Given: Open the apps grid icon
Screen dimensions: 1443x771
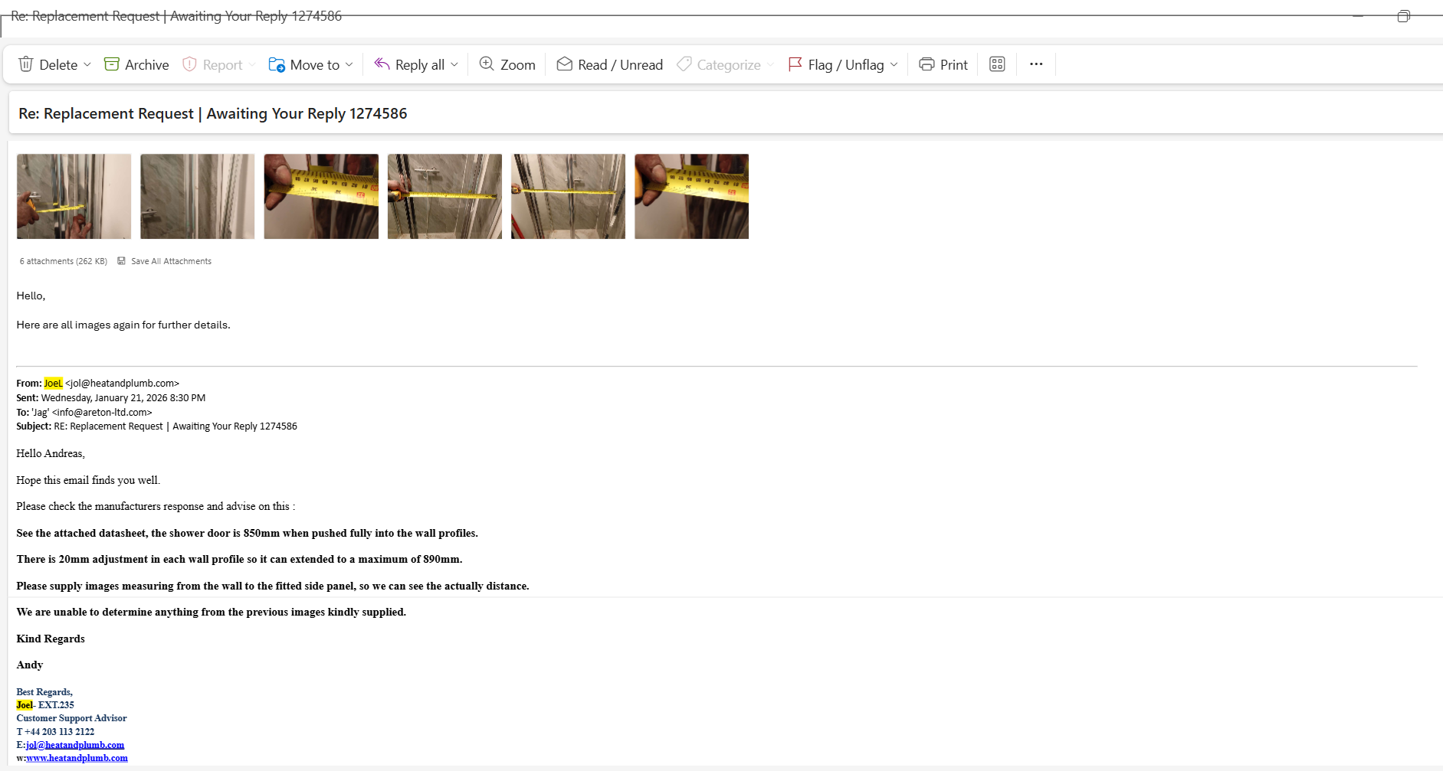Looking at the screenshot, I should (x=997, y=64).
